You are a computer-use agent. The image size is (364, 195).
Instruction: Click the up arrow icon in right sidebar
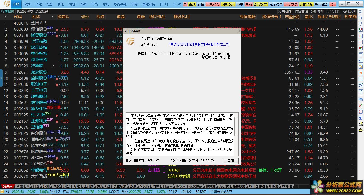coord(361,17)
